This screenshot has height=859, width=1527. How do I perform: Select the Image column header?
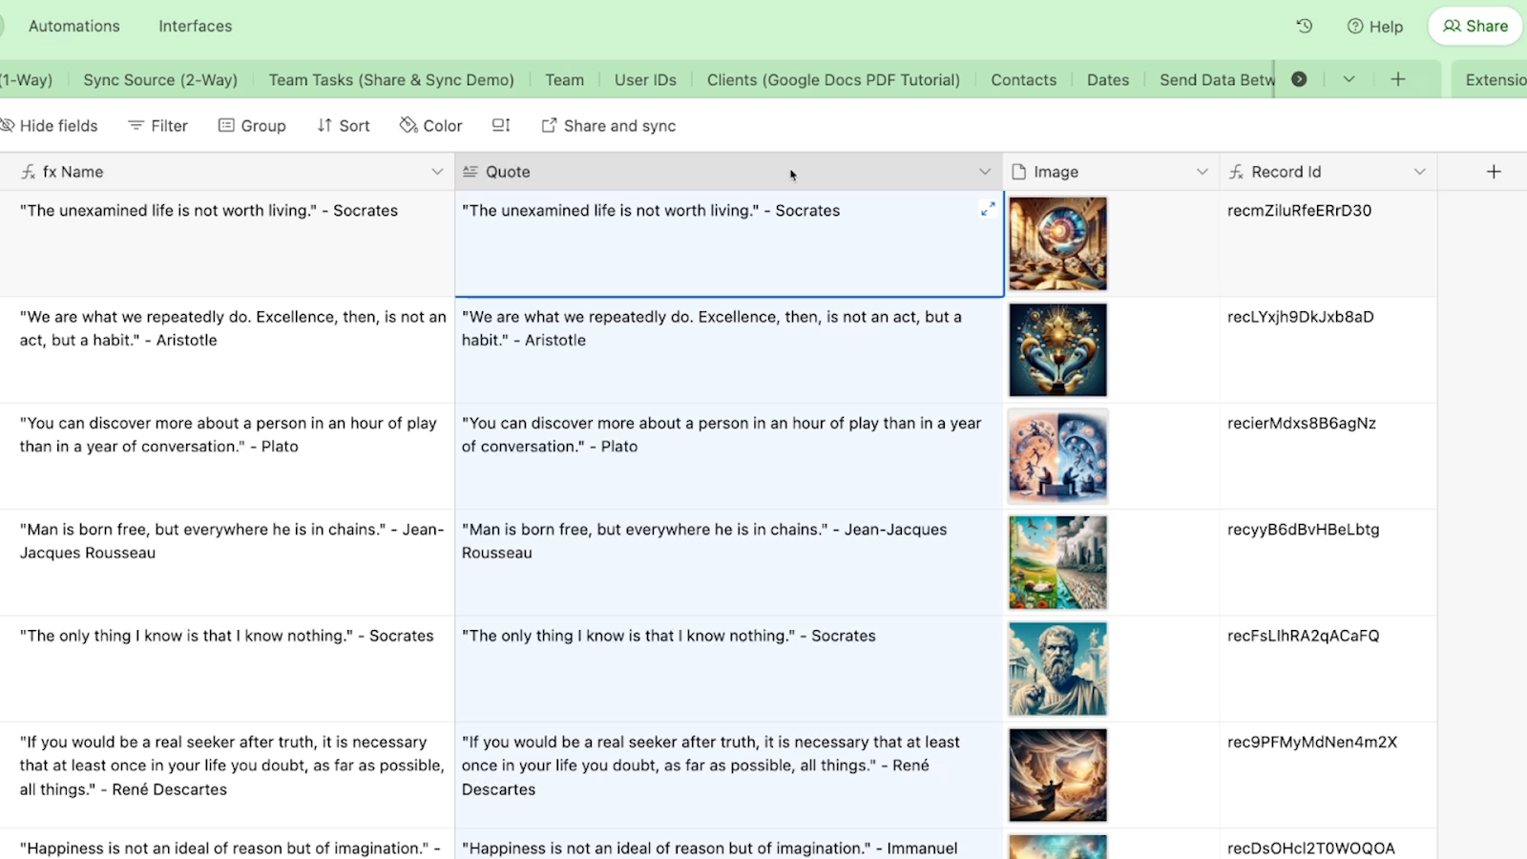point(1111,172)
